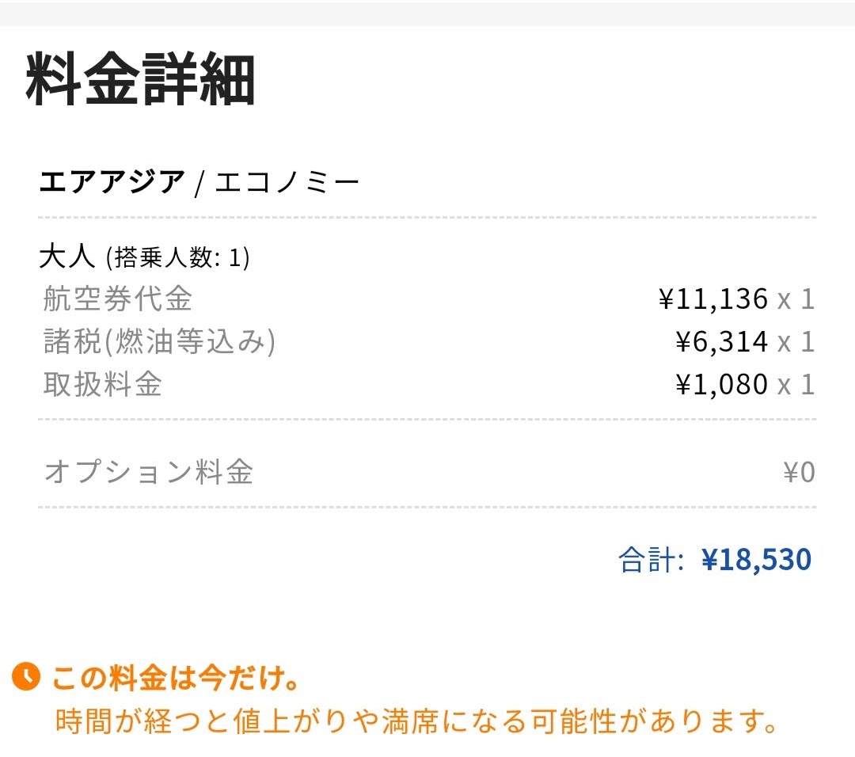Click the x 1 beside 航空券代金 price
This screenshot has width=855, height=757.
pos(796,299)
